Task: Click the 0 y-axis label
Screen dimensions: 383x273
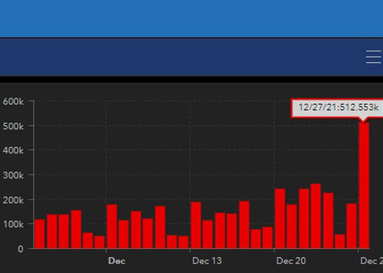Action: tap(20, 249)
